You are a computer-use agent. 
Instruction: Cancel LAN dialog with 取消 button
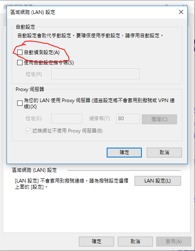click(x=164, y=153)
